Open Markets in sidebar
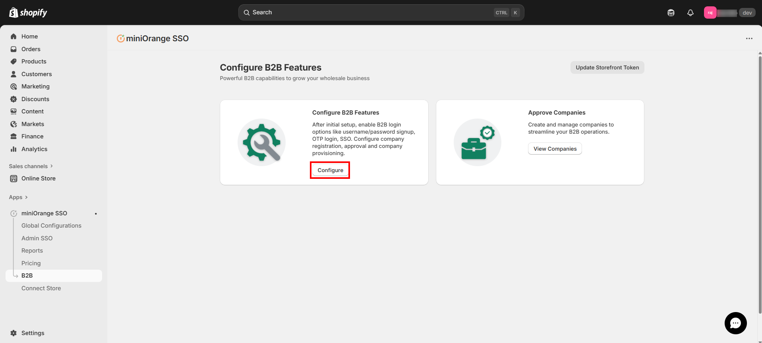762x343 pixels. [x=54, y=124]
